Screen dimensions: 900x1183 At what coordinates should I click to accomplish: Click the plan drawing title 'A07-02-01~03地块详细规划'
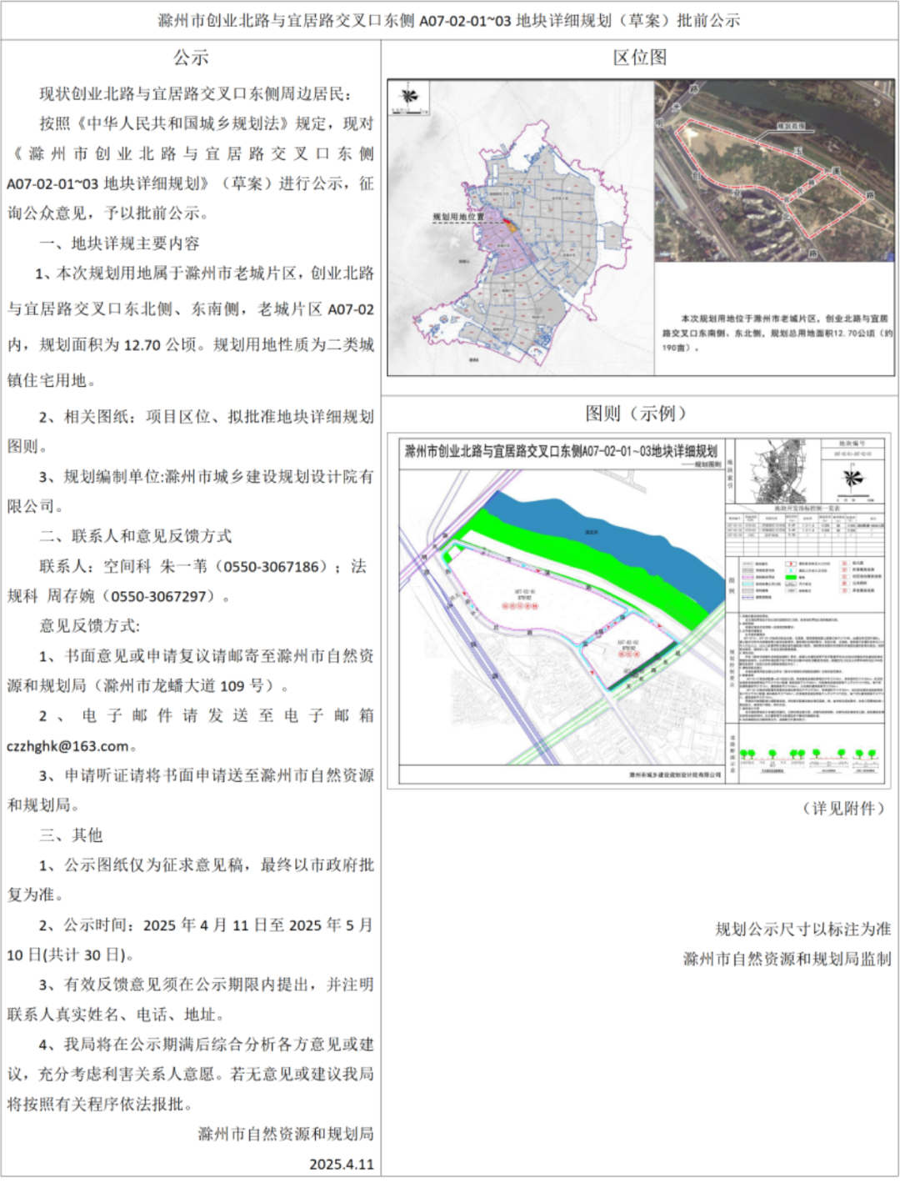(x=561, y=451)
